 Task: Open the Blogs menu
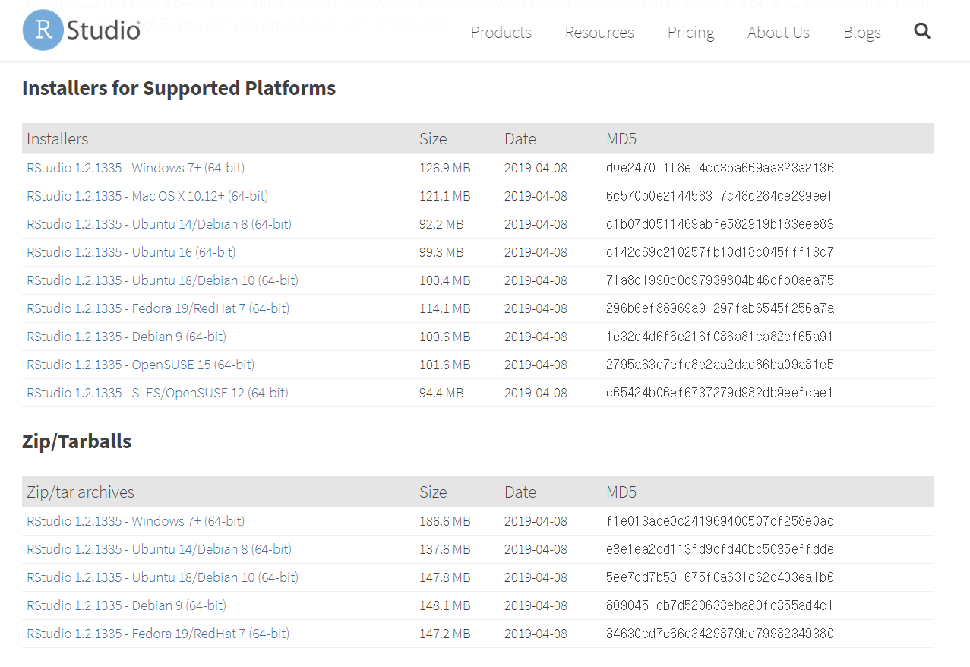pyautogui.click(x=862, y=33)
